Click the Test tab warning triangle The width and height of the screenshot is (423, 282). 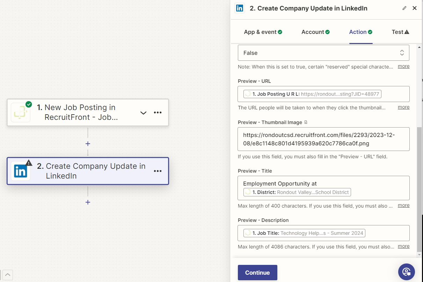(407, 32)
